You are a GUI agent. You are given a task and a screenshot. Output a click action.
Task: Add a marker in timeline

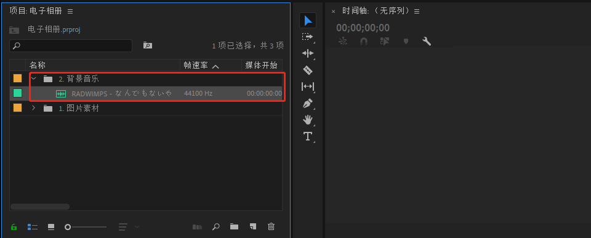tap(406, 41)
